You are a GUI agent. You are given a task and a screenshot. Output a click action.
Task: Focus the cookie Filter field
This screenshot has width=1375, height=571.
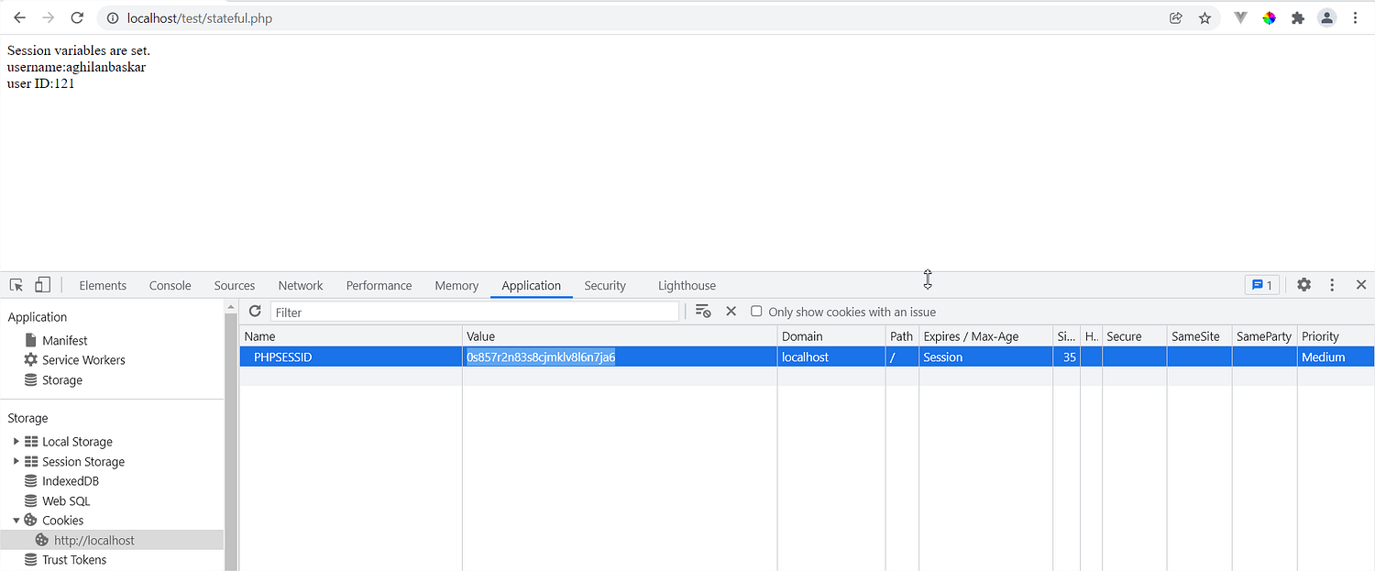pyautogui.click(x=475, y=312)
